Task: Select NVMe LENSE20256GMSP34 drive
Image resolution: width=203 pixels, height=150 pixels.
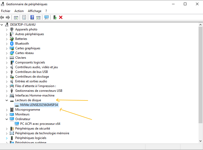Action: point(39,105)
